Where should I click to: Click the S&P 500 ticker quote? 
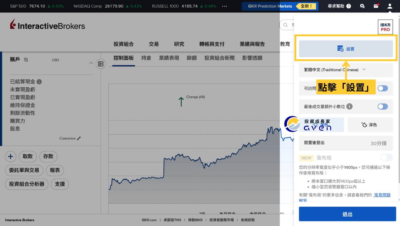pyautogui.click(x=37, y=6)
